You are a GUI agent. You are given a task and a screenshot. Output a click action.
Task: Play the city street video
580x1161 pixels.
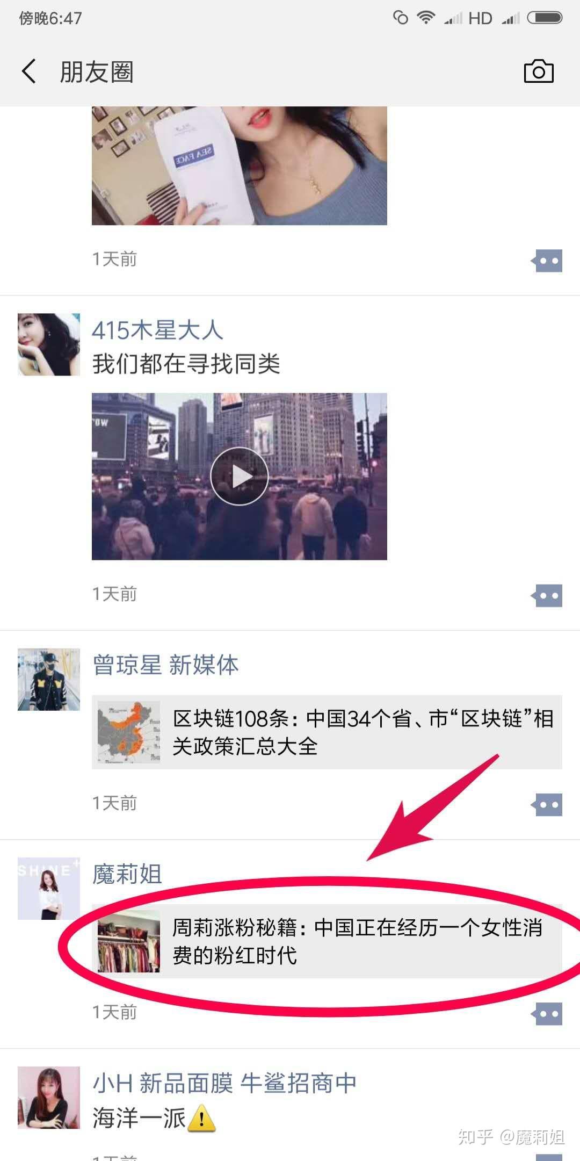tap(240, 476)
